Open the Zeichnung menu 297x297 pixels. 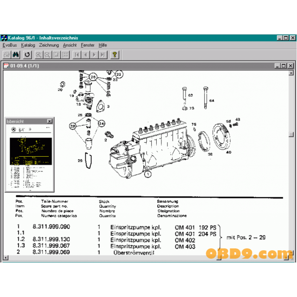click(x=49, y=45)
